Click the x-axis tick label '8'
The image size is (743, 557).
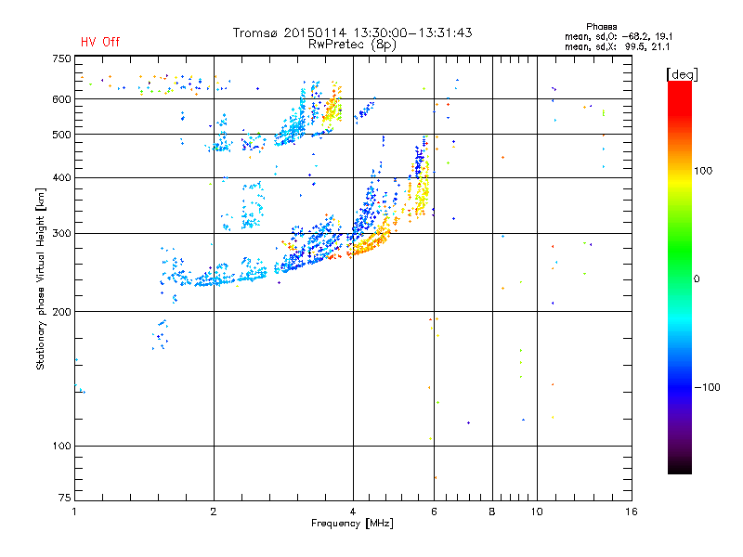tap(492, 512)
